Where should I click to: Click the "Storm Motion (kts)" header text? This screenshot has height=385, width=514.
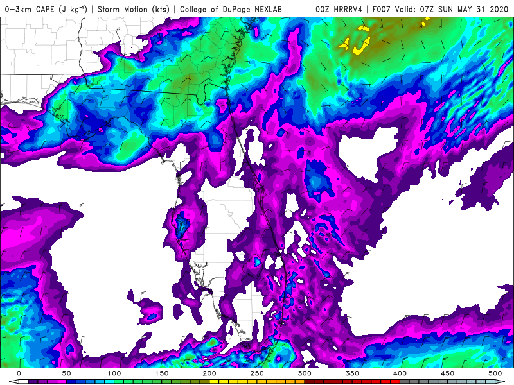pyautogui.click(x=134, y=9)
